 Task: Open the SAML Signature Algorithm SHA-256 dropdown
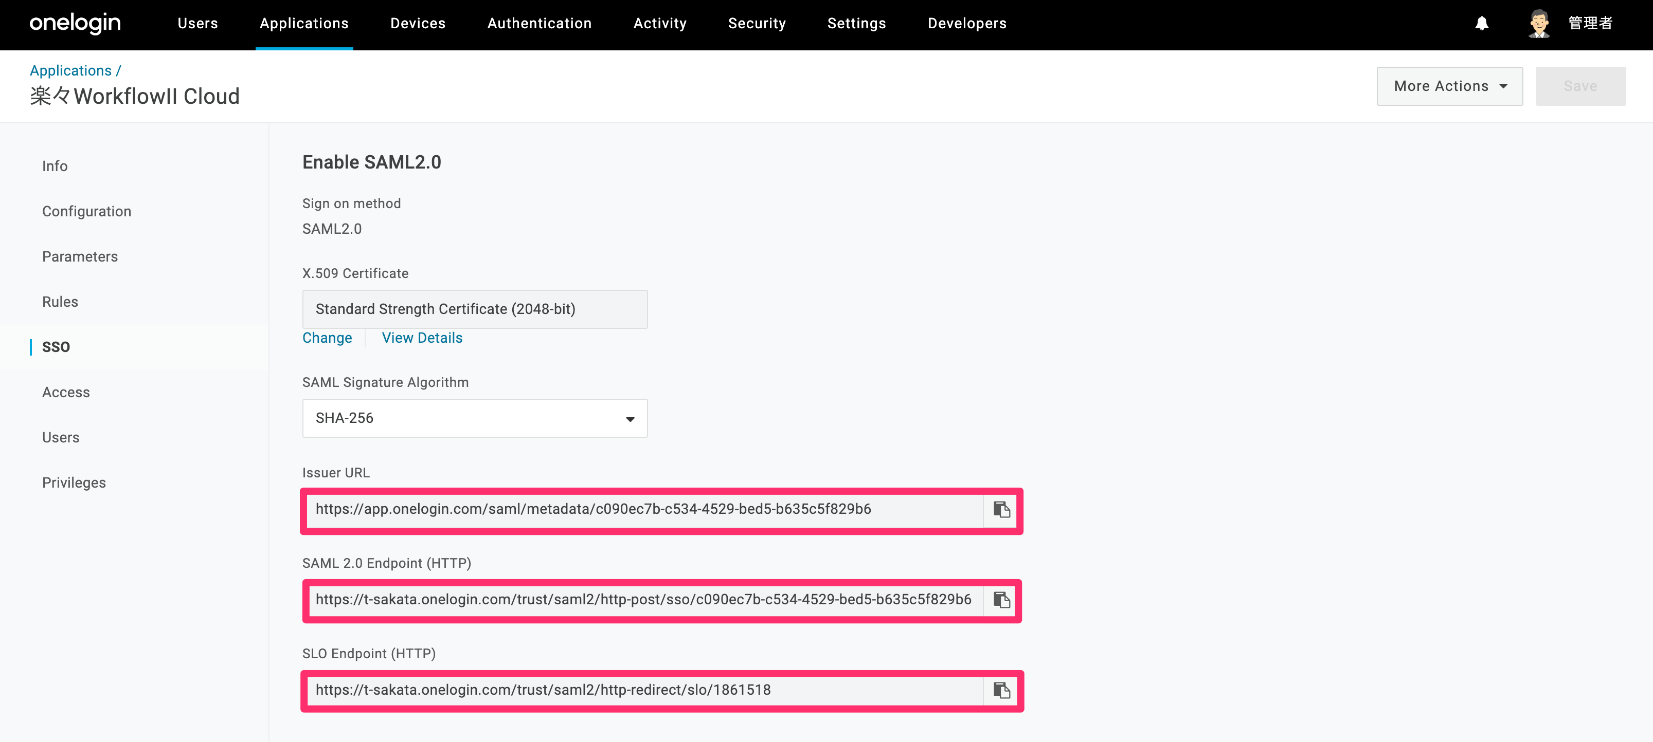coord(475,418)
